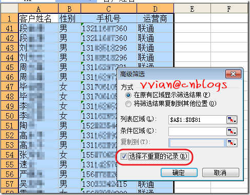Click the name cell starting 陶 in row 51
Viewport: 250px width, 195px height.
click(x=39, y=125)
